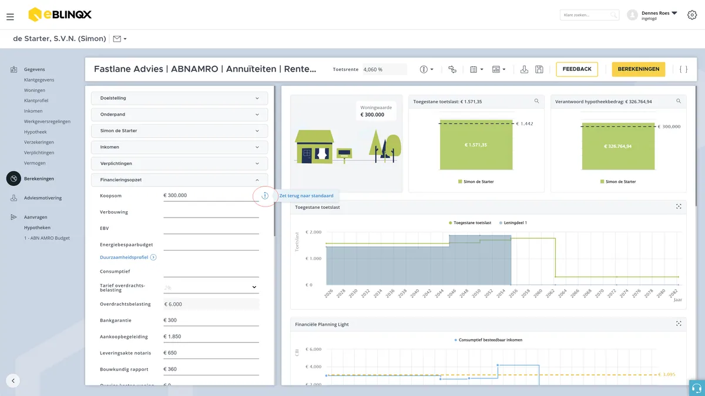Collapse the sidebar with the arrow button
This screenshot has width=705, height=396.
click(x=14, y=380)
